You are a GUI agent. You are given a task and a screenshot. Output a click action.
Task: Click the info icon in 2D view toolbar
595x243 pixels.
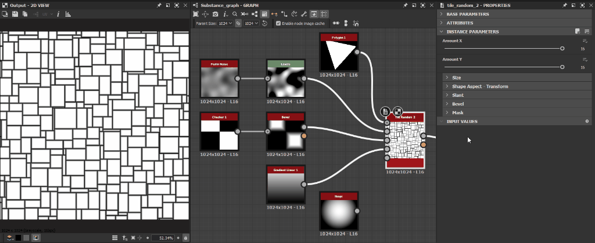point(58,14)
